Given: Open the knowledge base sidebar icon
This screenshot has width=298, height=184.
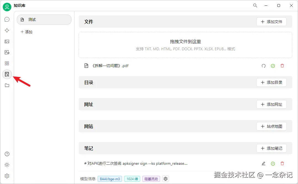Looking at the screenshot, I should [x=7, y=74].
